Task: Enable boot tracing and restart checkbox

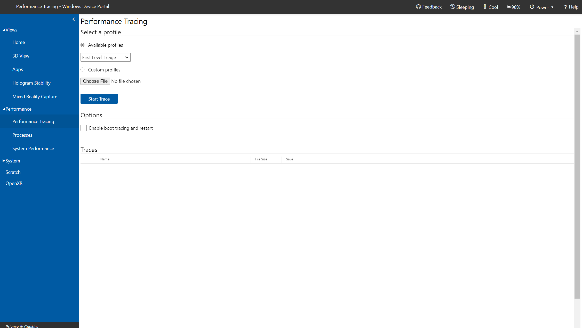Action: coord(84,128)
